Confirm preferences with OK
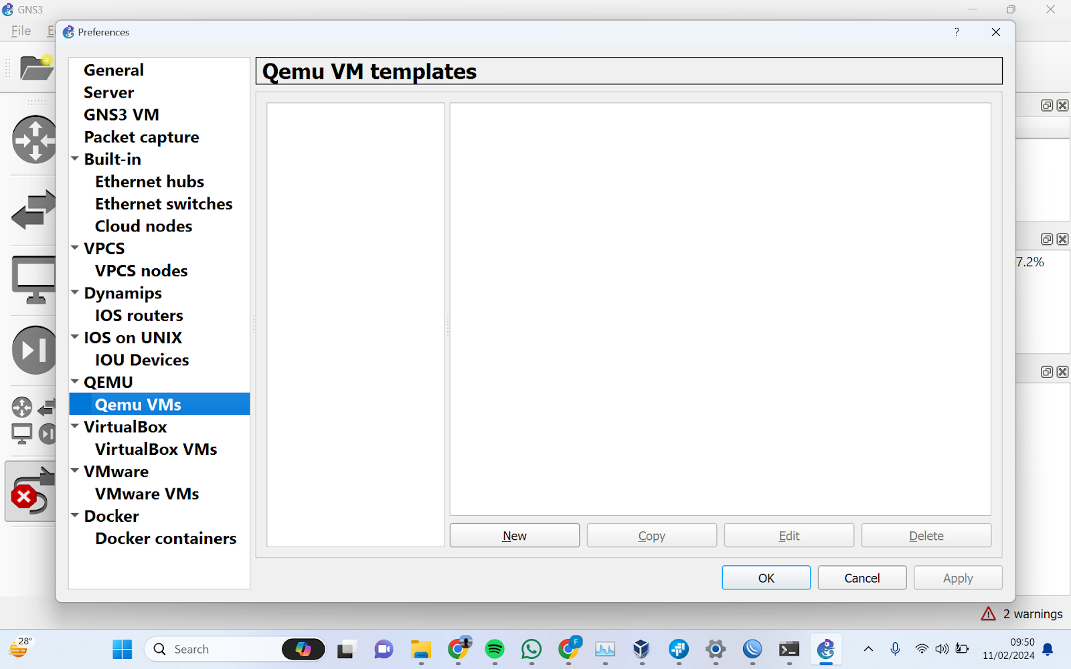This screenshot has height=669, width=1071. click(766, 578)
